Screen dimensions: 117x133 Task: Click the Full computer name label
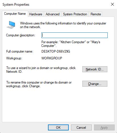point(20,51)
